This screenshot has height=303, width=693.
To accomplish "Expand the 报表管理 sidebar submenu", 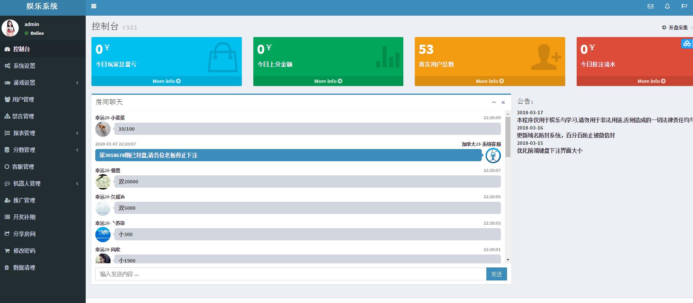I will click(x=42, y=133).
